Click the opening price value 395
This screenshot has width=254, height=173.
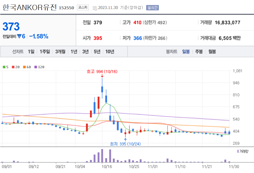click(98, 38)
